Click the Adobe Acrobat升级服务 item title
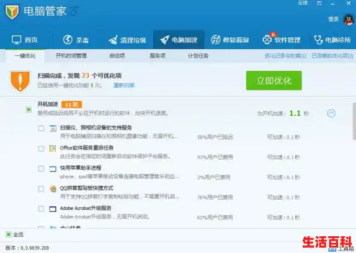The image size is (356, 253). point(86,208)
